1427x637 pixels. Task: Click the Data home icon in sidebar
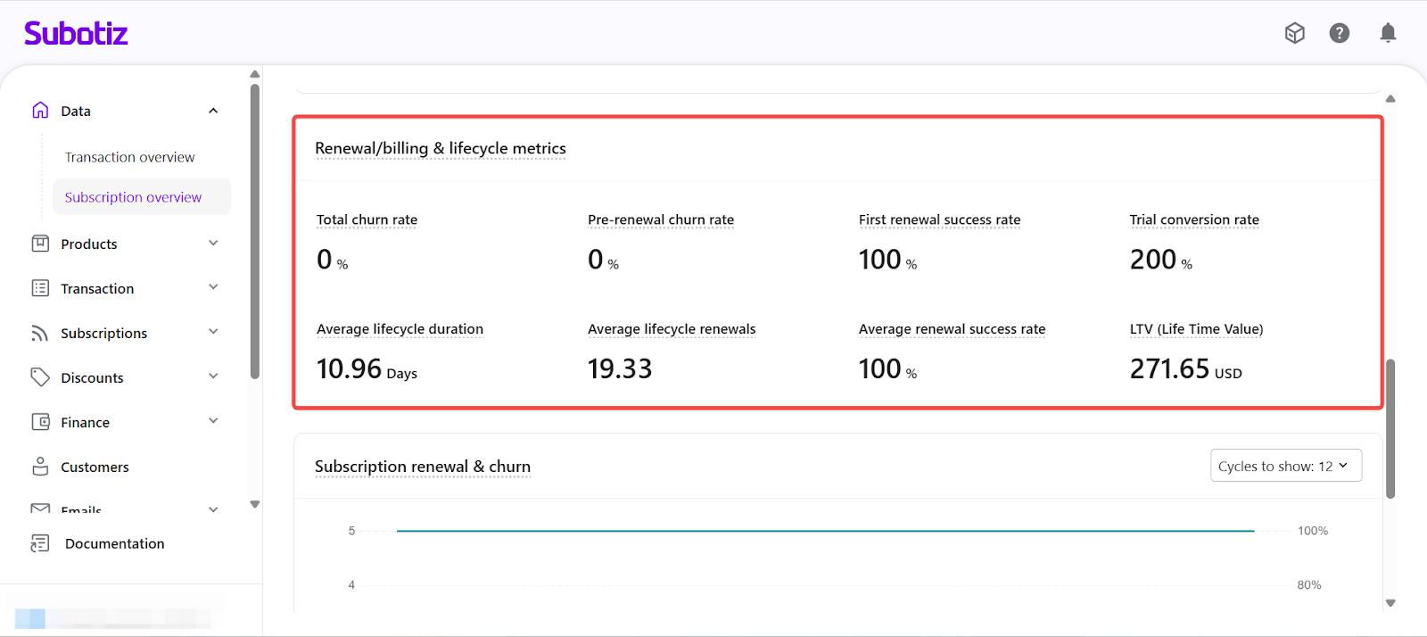40,111
